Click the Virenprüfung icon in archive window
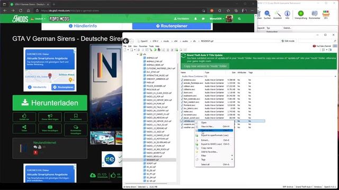Screen dimensions: 339x190 (301, 15)
